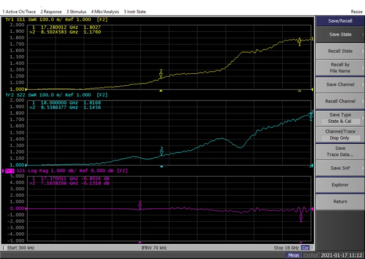The height and width of the screenshot is (259, 365).
Task: Click Tr2 reference level arrow at 1.000
Action: pyautogui.click(x=26, y=165)
